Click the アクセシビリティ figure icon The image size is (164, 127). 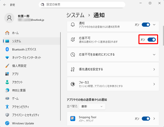coord(7,107)
